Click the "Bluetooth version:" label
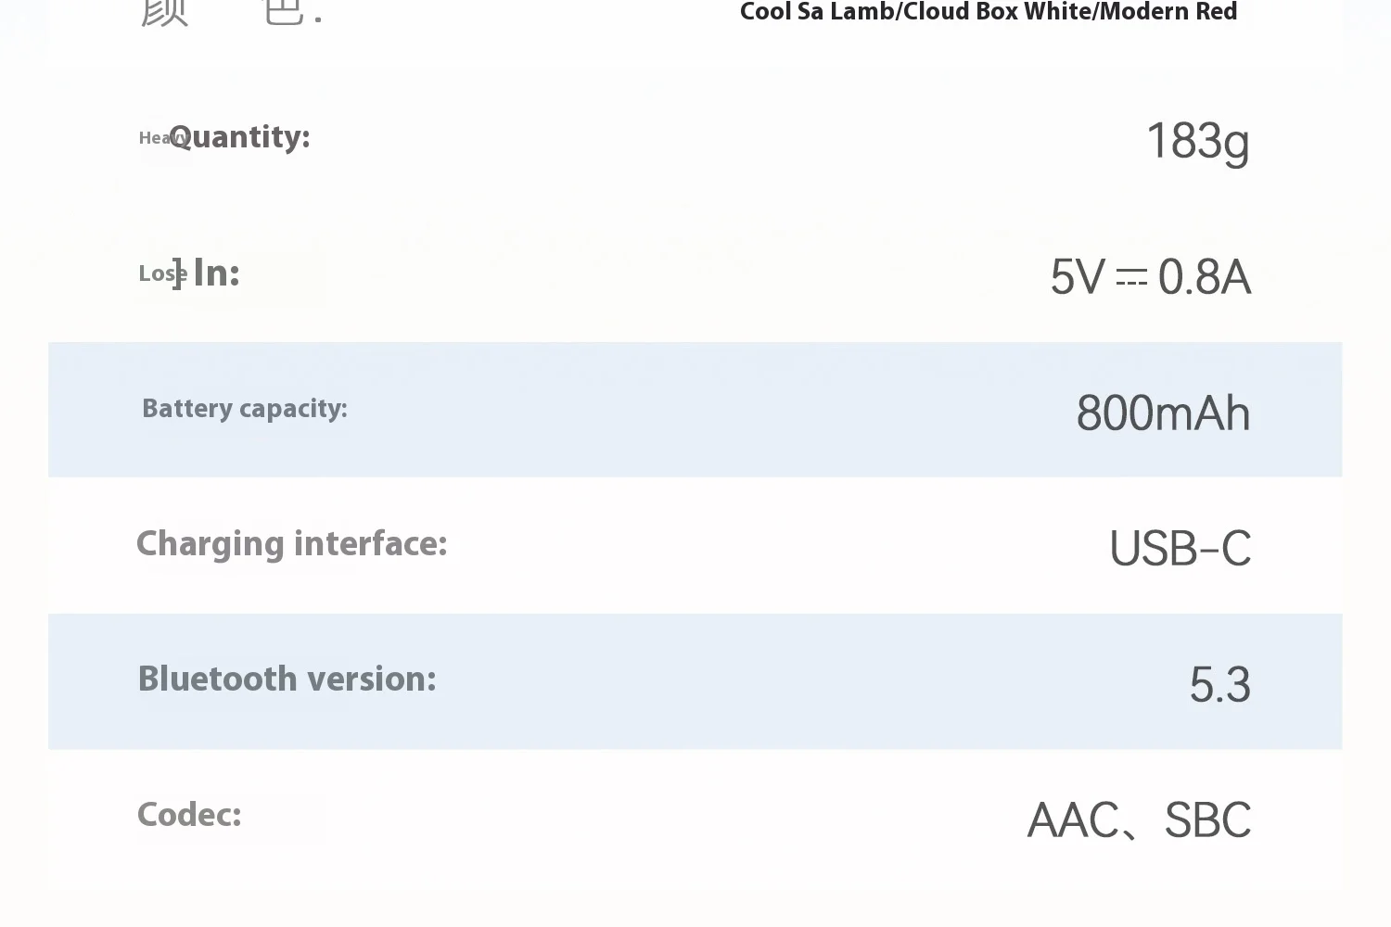 click(x=287, y=679)
